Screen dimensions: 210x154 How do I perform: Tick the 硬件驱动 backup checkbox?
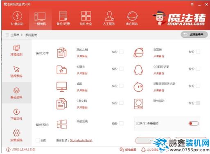tap(198, 103)
